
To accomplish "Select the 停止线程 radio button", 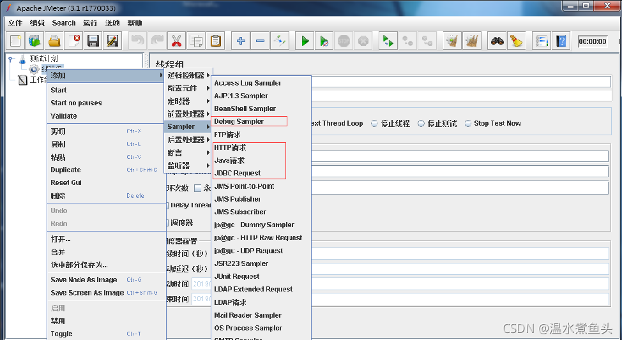I will [x=374, y=123].
